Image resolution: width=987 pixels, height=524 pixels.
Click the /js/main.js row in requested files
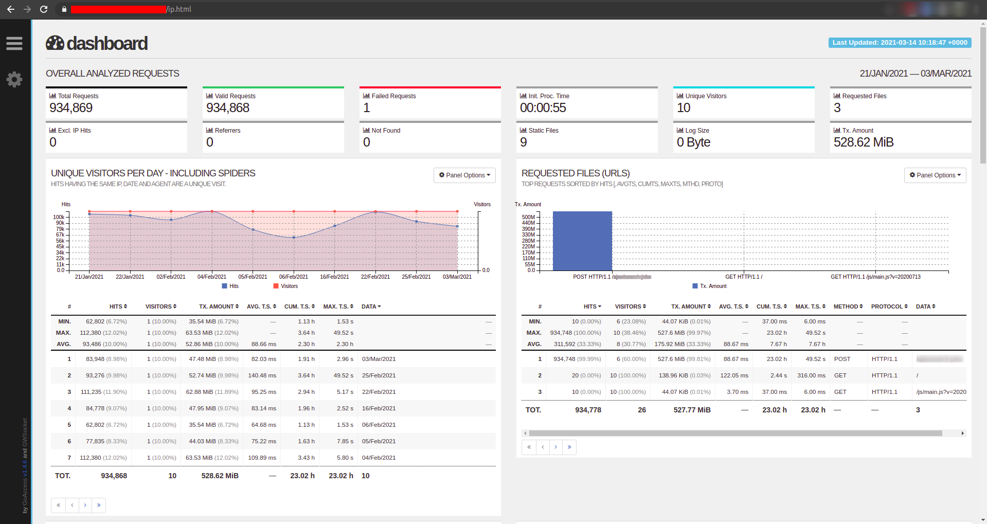pos(744,392)
